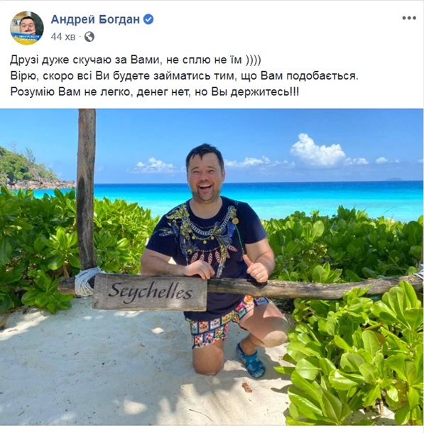Click the large white cloud in photo

point(317,150)
